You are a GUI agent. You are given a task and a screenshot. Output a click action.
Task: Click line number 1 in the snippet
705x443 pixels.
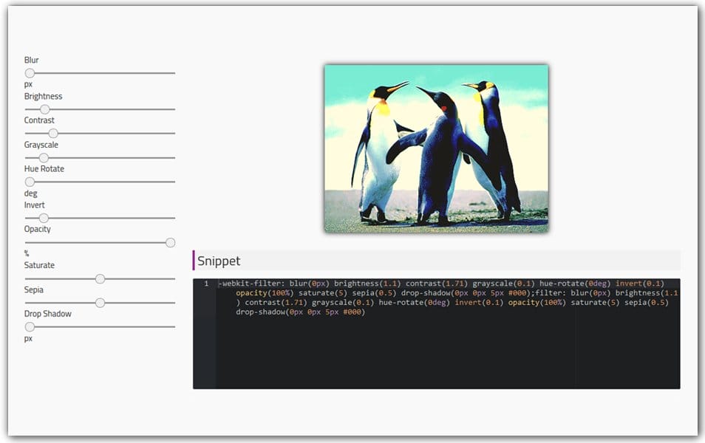click(x=205, y=283)
